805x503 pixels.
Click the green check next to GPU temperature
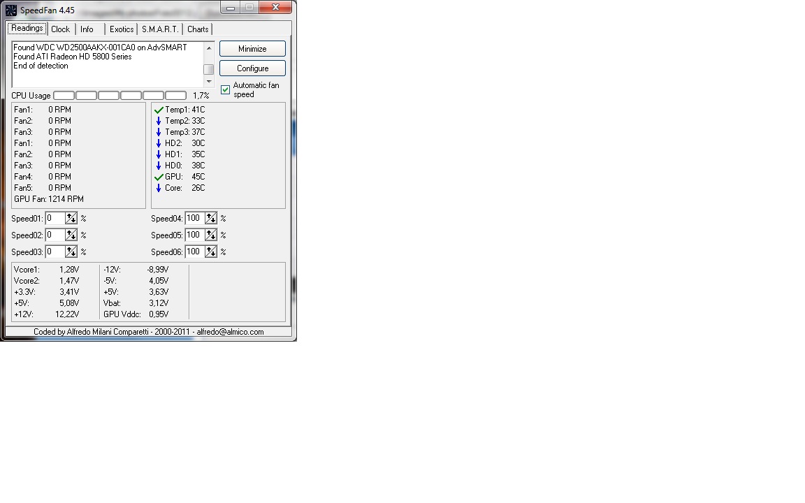(x=159, y=177)
